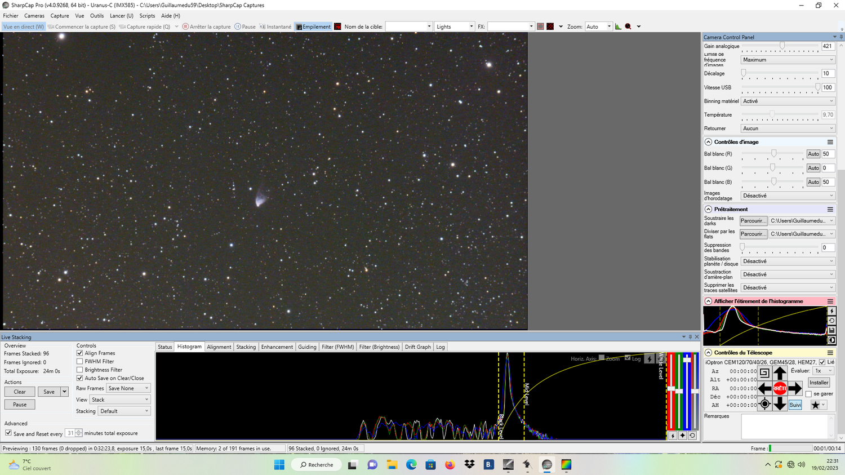Toggle the Lié linked checkbox

point(822,362)
